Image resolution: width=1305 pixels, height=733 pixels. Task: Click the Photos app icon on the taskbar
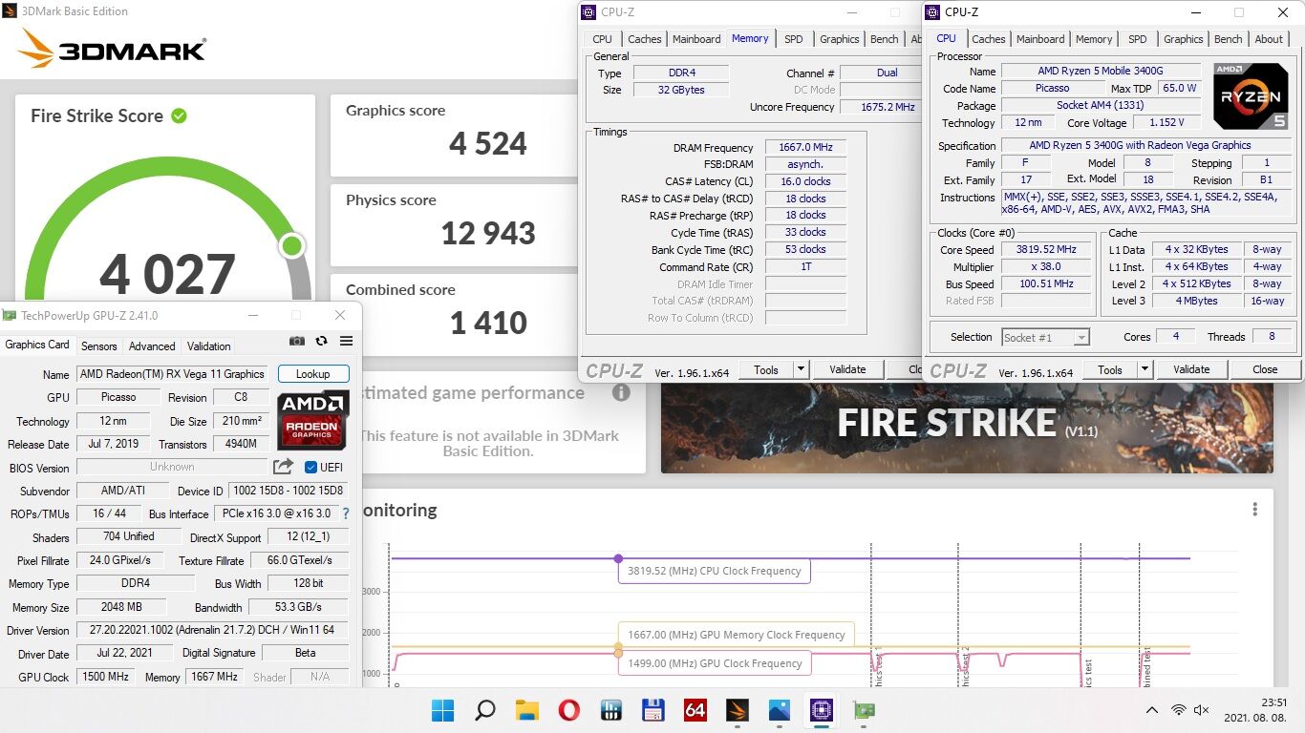click(x=779, y=710)
